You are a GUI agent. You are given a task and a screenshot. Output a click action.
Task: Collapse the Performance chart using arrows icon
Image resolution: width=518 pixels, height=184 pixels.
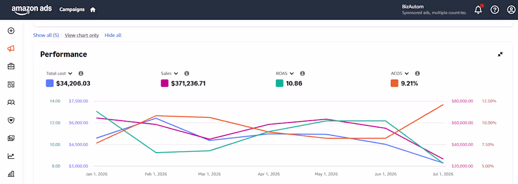500,54
